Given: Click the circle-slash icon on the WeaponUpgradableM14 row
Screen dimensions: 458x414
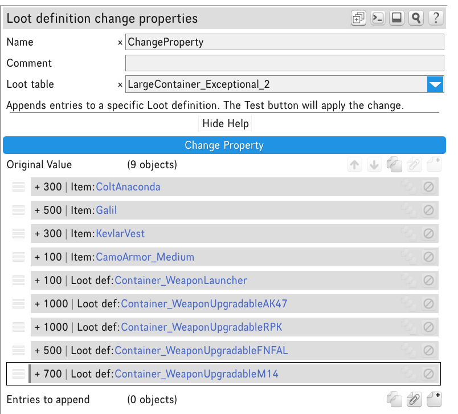Looking at the screenshot, I should pos(428,374).
